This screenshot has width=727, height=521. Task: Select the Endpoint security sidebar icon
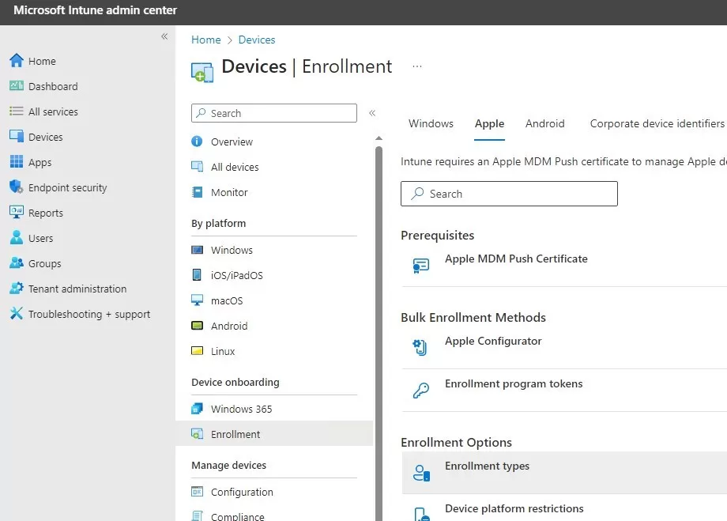coord(16,187)
